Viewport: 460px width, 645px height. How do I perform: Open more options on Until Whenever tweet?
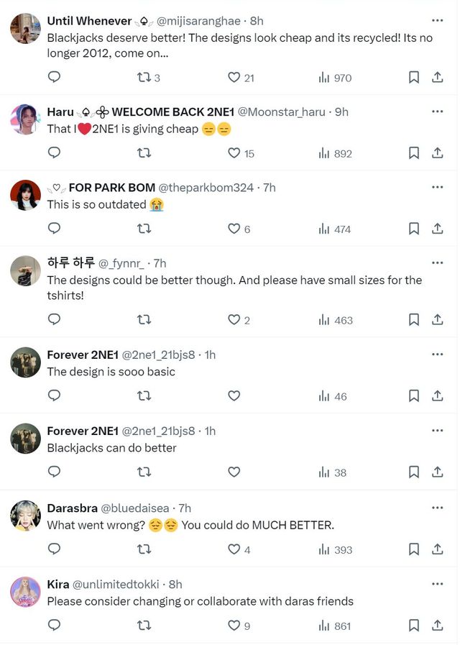pos(437,21)
